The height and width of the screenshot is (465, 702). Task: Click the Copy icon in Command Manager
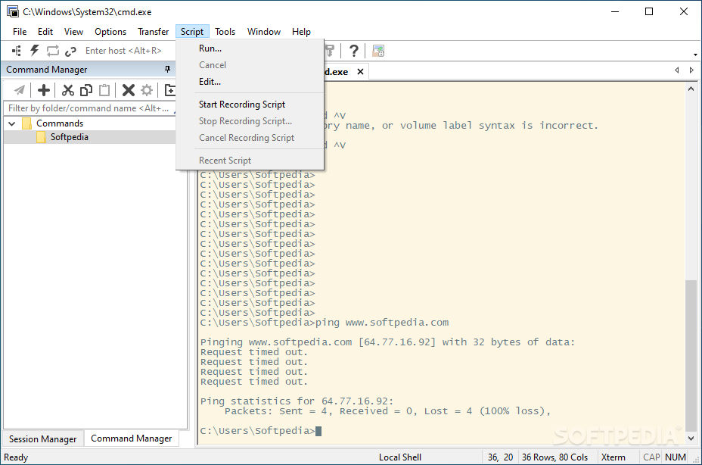(86, 90)
